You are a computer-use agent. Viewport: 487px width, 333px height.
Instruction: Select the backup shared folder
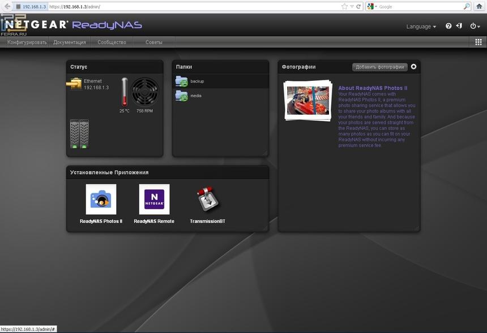(196, 81)
